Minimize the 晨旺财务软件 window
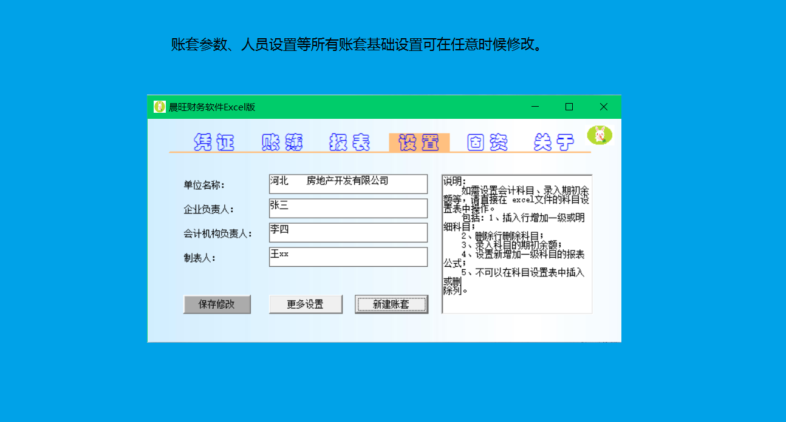Viewport: 786px width, 422px height. click(535, 107)
